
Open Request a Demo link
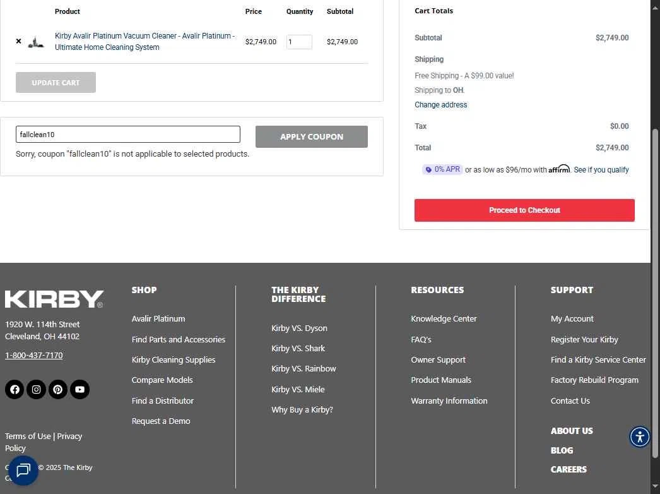tap(161, 421)
